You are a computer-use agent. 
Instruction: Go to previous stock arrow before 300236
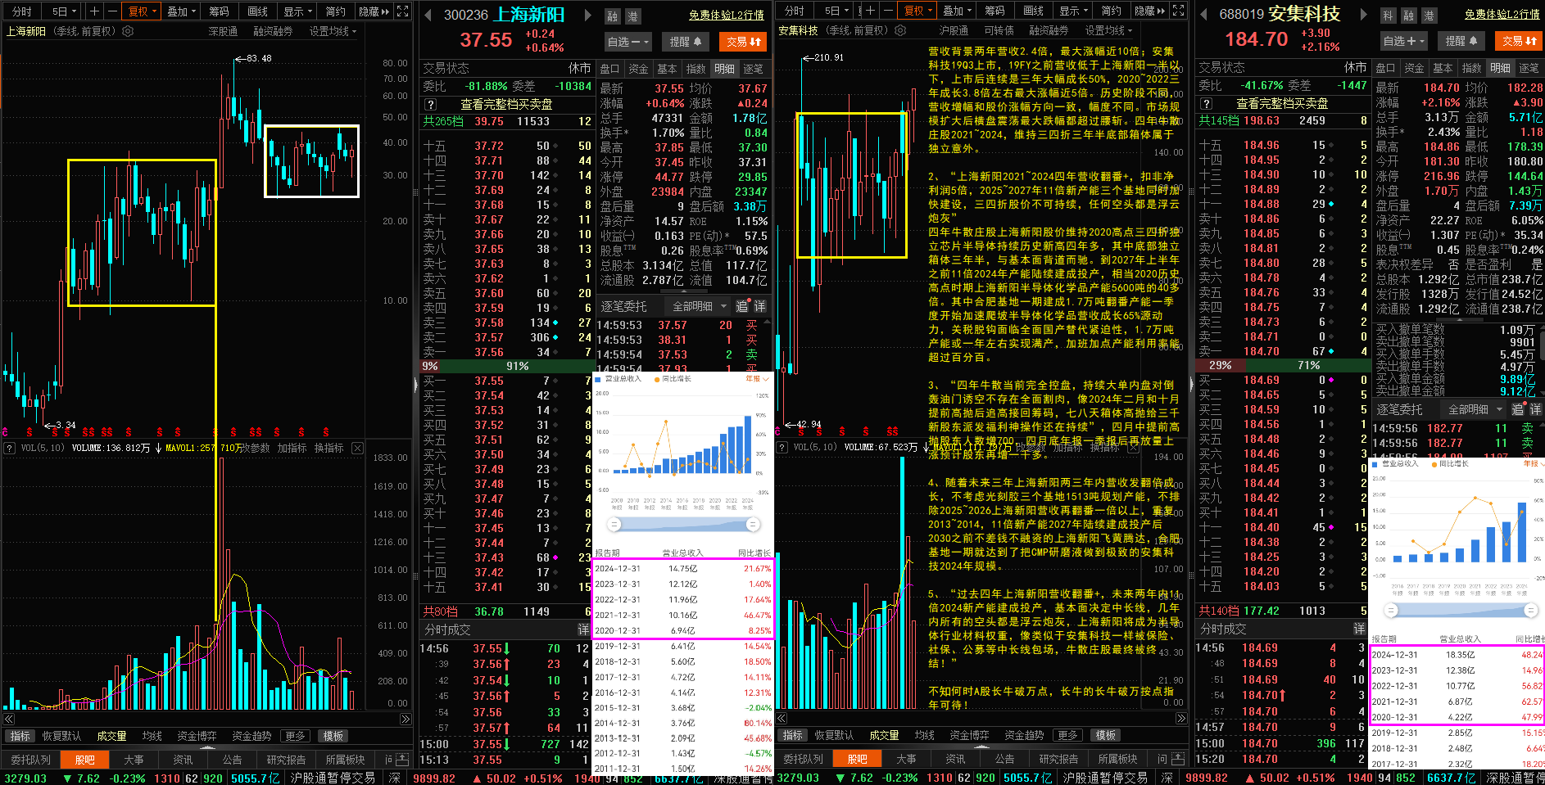(429, 15)
